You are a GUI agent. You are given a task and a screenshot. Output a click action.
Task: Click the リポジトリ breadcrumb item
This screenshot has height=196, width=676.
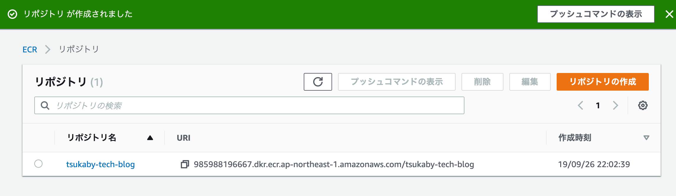click(x=79, y=49)
